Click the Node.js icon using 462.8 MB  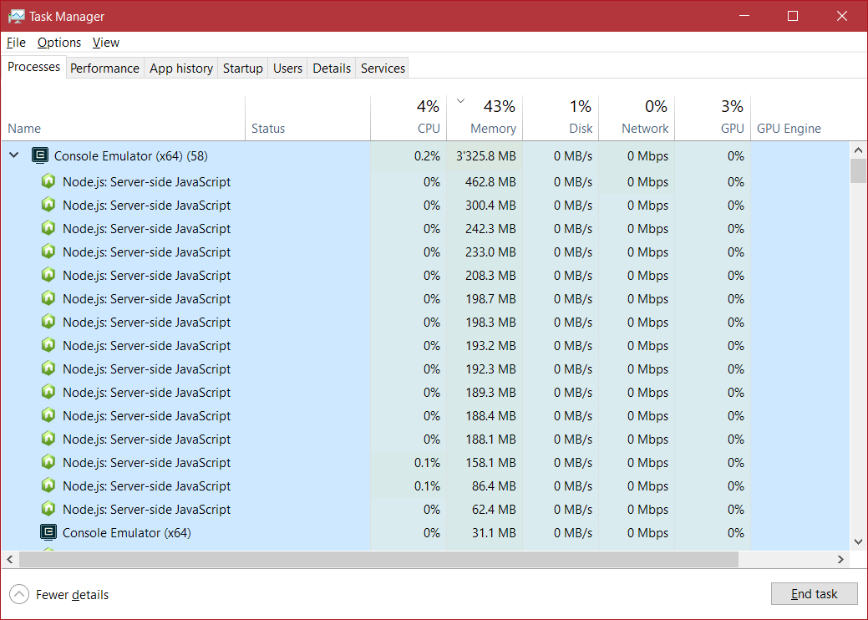click(x=48, y=181)
